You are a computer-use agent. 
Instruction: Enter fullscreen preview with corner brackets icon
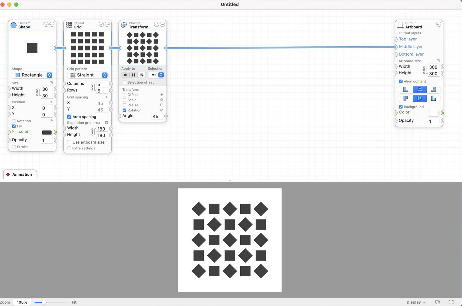click(451, 302)
